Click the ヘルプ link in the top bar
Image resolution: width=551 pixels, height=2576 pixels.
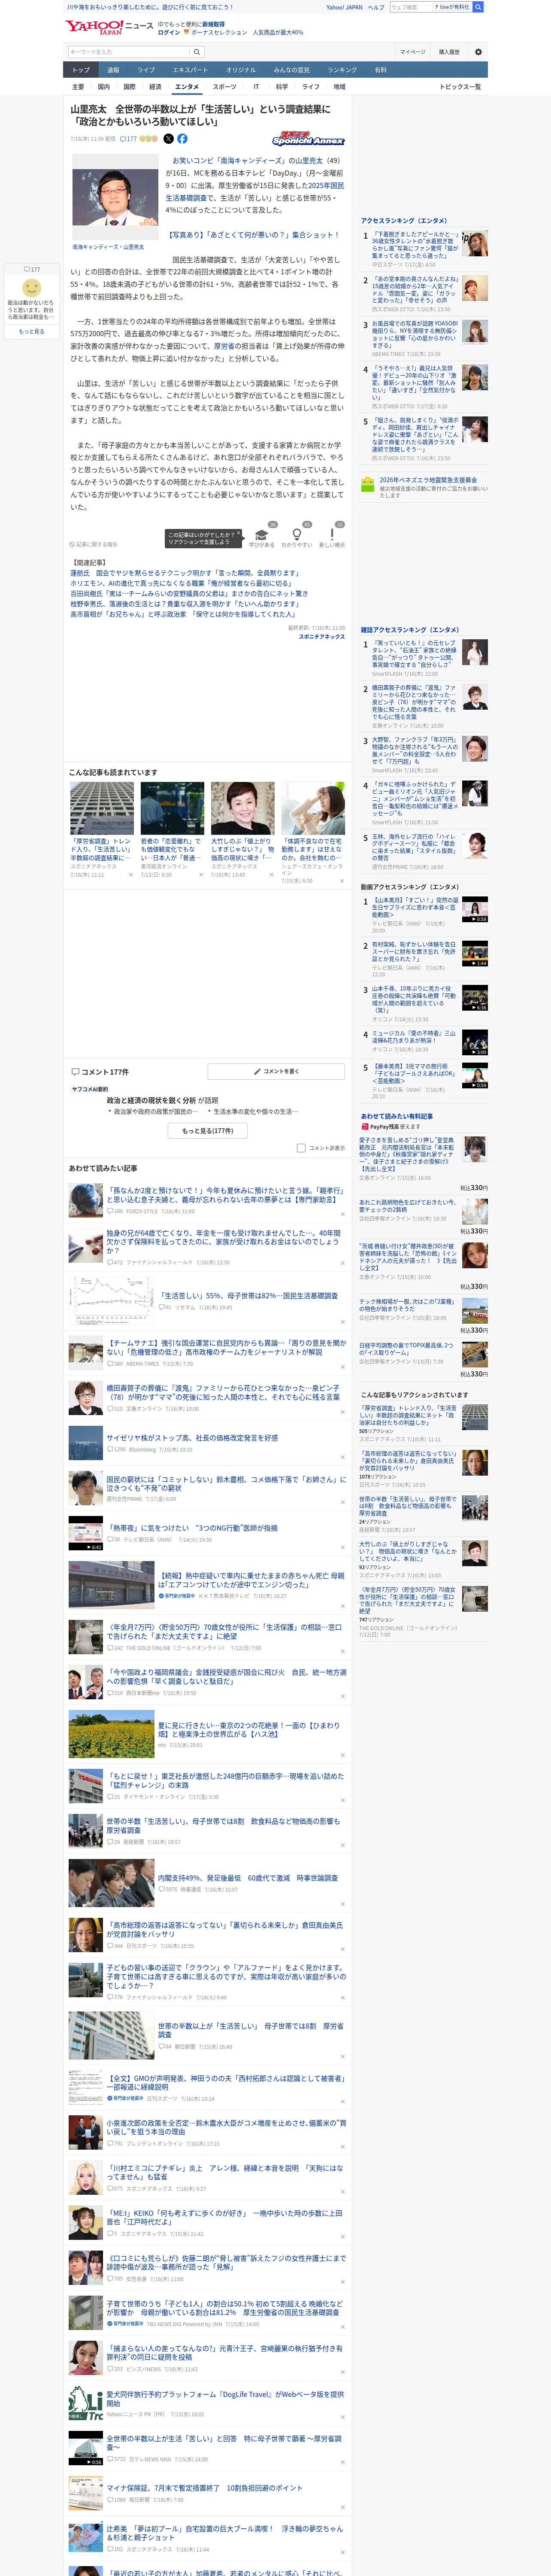376,7
